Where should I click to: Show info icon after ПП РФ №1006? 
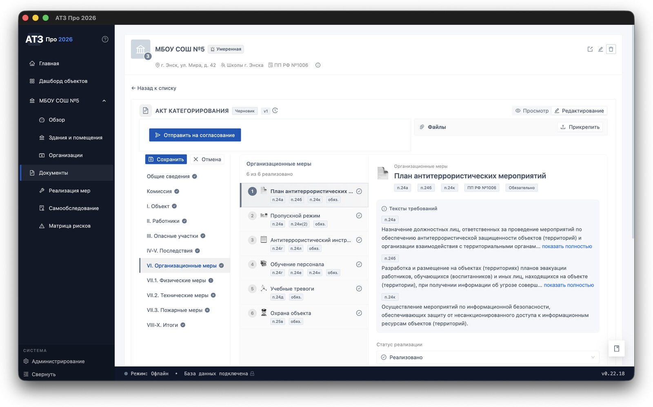(318, 65)
